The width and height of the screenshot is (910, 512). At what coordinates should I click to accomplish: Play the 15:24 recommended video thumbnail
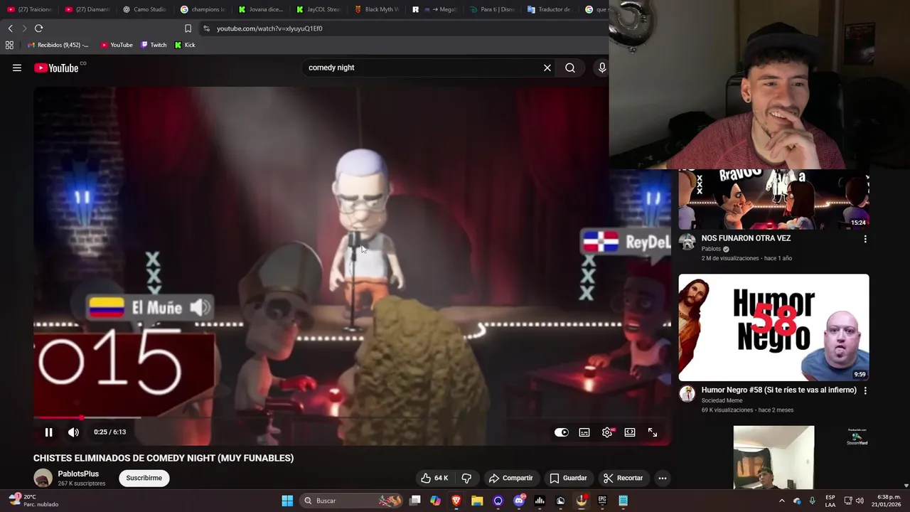coord(773,199)
